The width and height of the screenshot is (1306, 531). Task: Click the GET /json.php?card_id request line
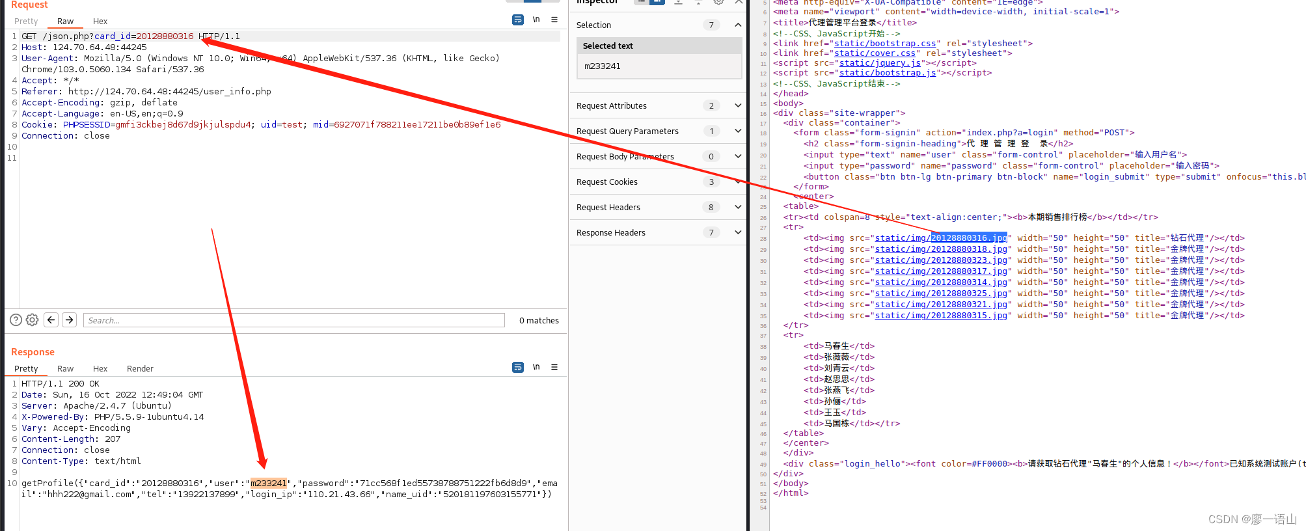tap(131, 36)
